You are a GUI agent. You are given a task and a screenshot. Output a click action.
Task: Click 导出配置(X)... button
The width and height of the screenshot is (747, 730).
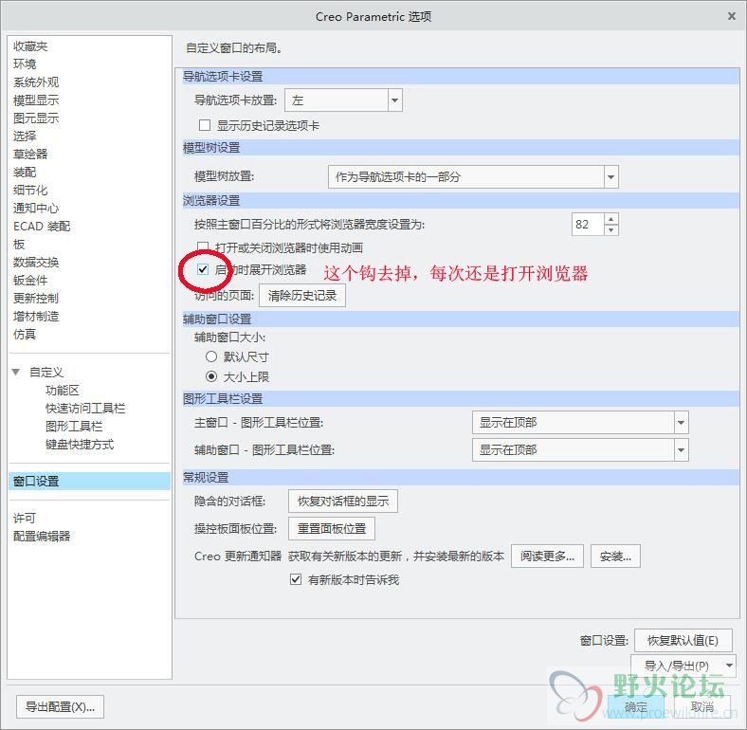(x=60, y=706)
